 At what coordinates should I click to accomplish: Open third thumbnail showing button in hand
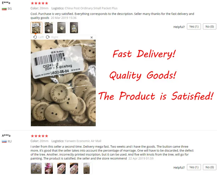pos(62,168)
